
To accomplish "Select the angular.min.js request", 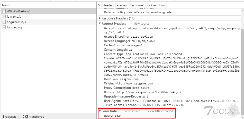I will (x=49, y=22).
